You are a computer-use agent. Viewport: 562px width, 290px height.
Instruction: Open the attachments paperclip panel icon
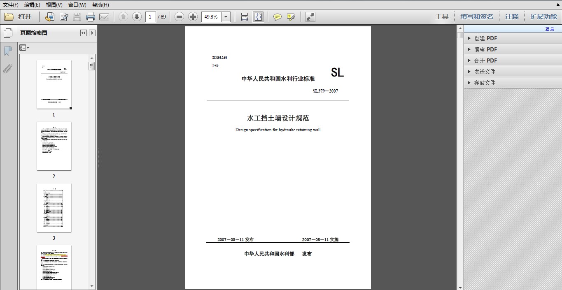[7, 69]
